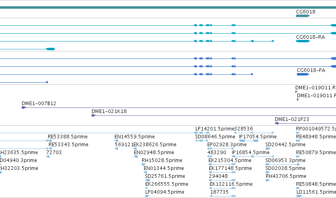
Task: Click the SD20442.5prime EST label
Action: tap(285, 145)
